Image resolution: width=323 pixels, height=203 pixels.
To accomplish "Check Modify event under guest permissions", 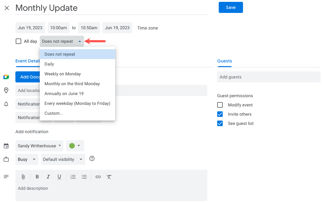I will 220,105.
